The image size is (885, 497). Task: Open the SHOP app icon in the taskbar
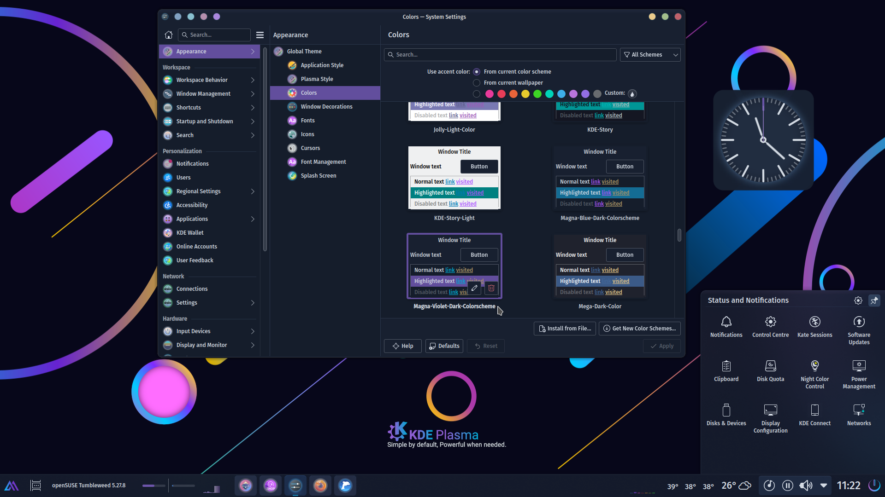coord(271,485)
